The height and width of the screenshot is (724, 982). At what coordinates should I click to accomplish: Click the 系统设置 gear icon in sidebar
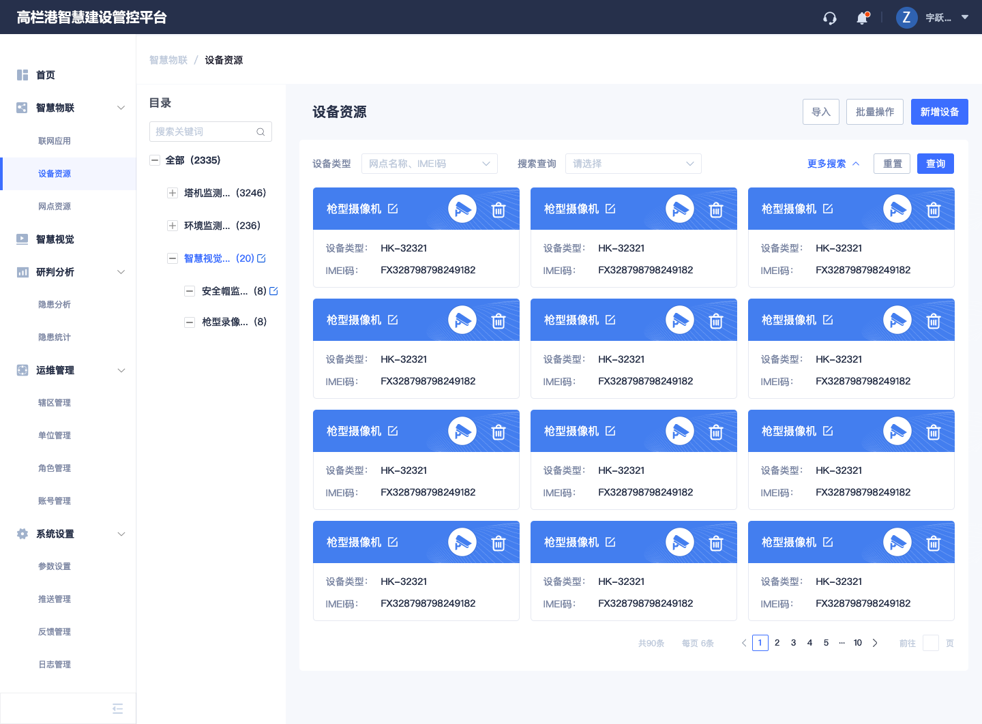[21, 534]
